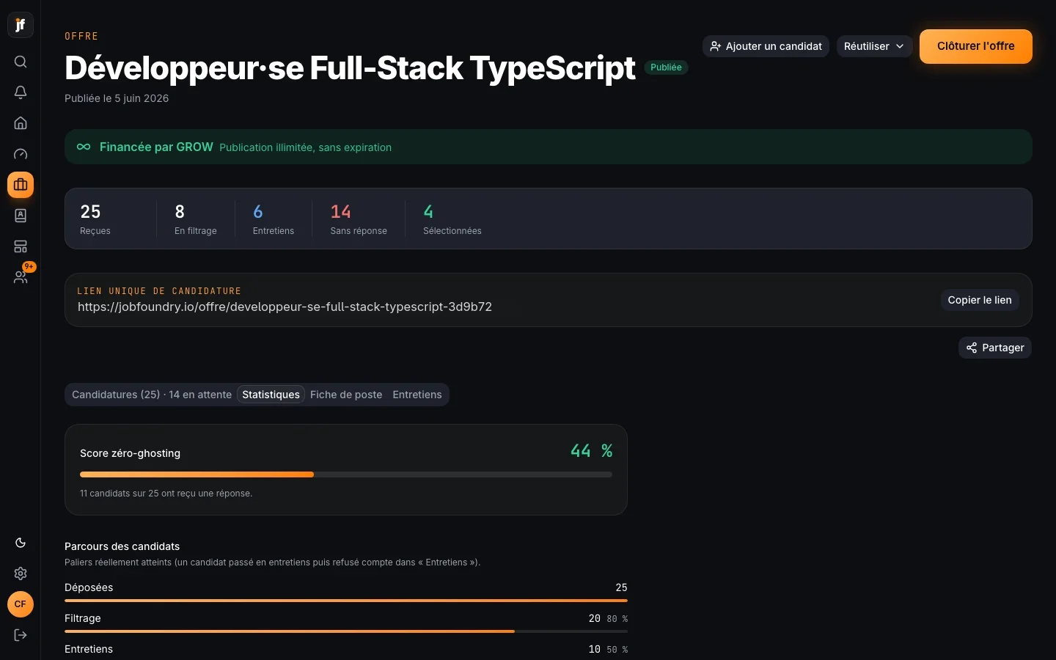Click the 11 candidats sur 25 text

pos(166,494)
